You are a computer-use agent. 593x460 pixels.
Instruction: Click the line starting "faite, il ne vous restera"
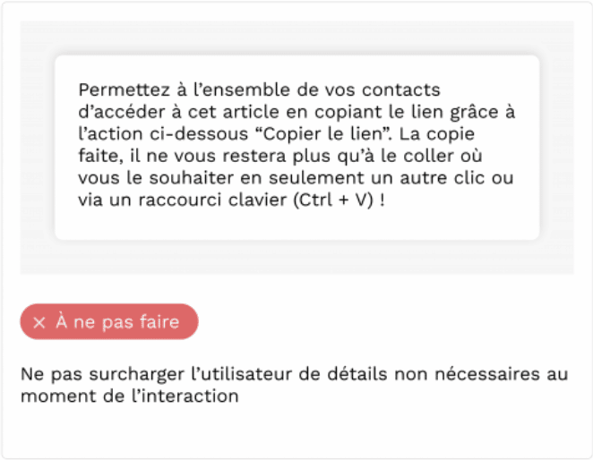tap(280, 156)
